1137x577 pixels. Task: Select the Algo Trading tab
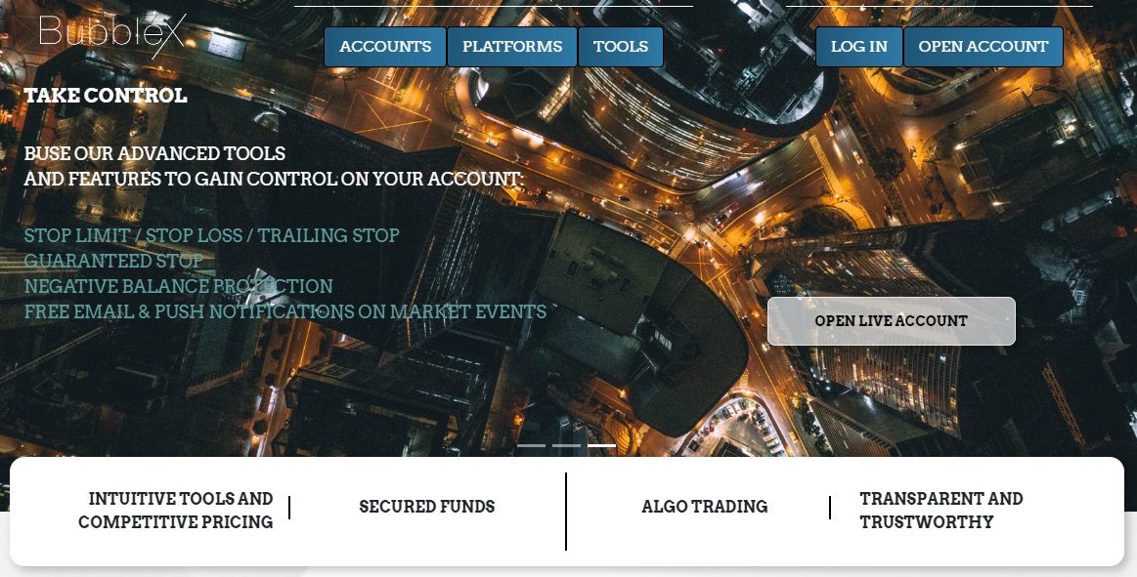[x=705, y=507]
